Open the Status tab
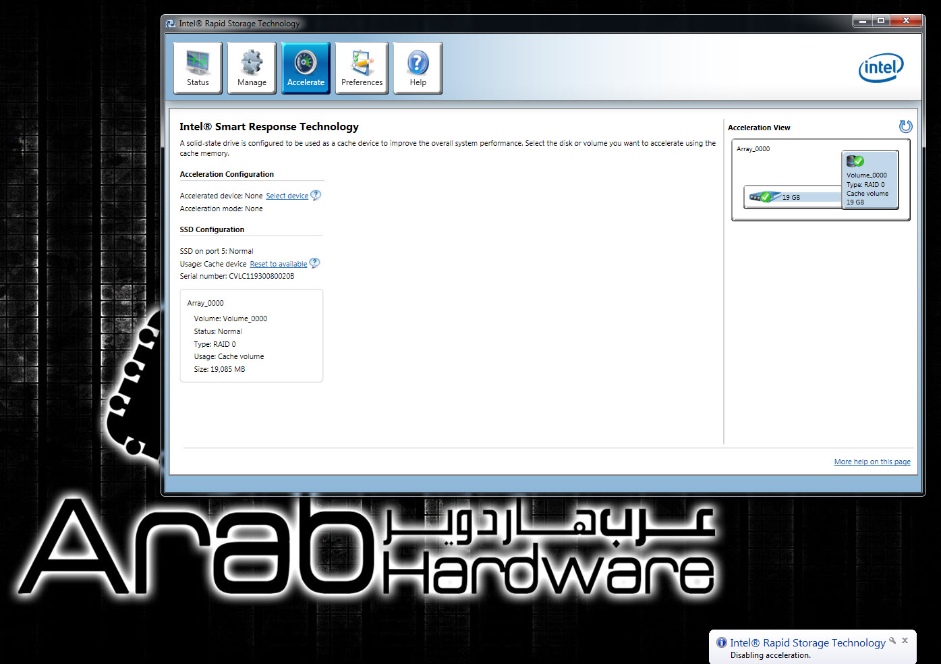This screenshot has width=941, height=664. (x=198, y=67)
